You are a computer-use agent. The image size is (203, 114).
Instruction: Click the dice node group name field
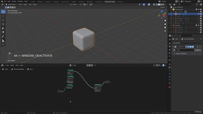click(x=185, y=50)
